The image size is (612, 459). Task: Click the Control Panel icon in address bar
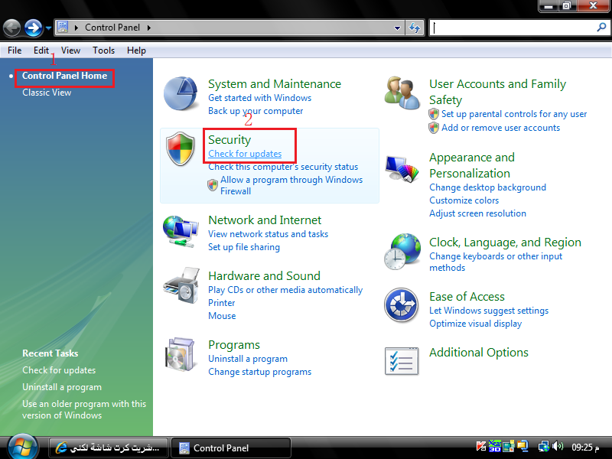63,28
